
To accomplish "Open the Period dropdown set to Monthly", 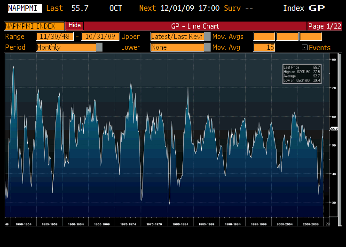I will tap(69, 47).
